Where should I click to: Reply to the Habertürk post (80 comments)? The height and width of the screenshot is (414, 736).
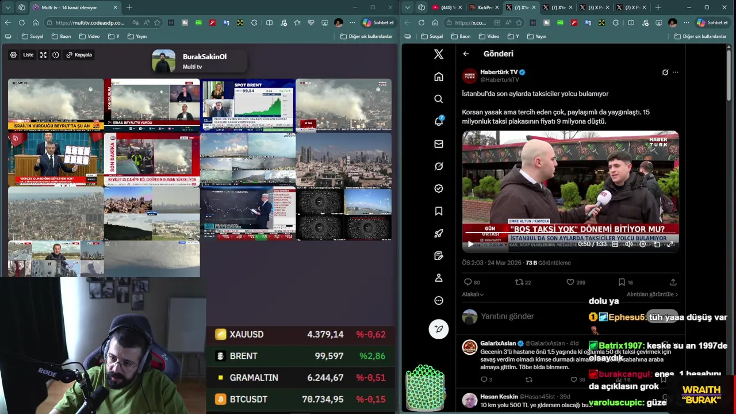[x=471, y=282]
